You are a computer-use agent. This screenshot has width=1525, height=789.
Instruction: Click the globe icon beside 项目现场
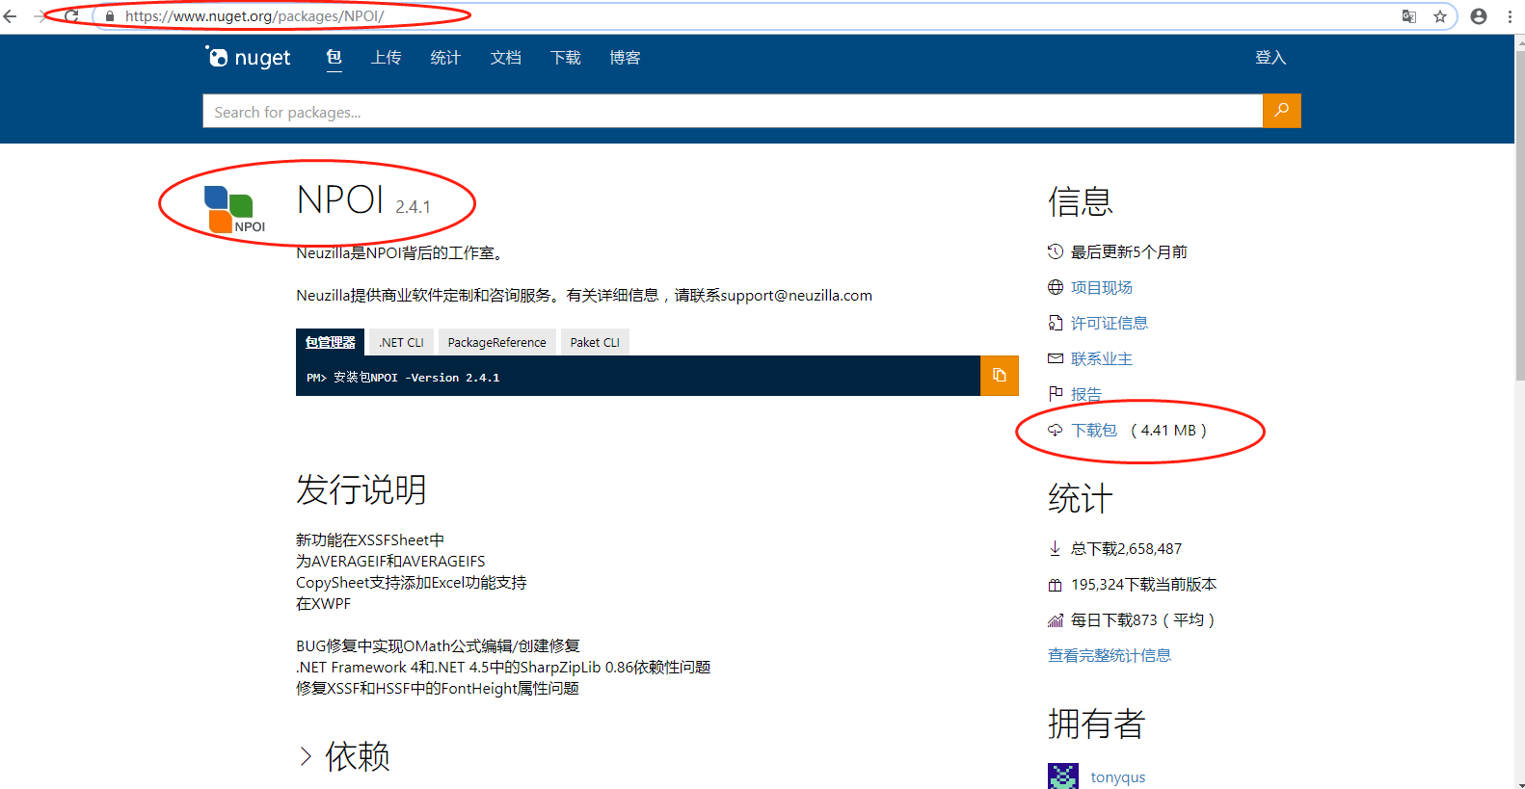click(1056, 287)
